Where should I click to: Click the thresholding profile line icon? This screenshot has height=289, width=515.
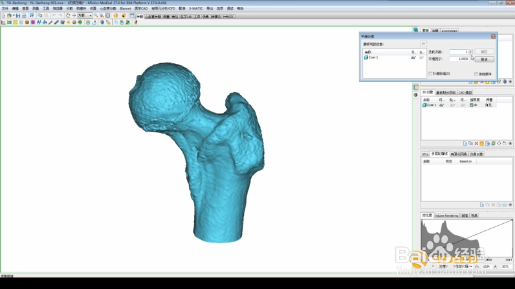pyautogui.click(x=3, y=23)
